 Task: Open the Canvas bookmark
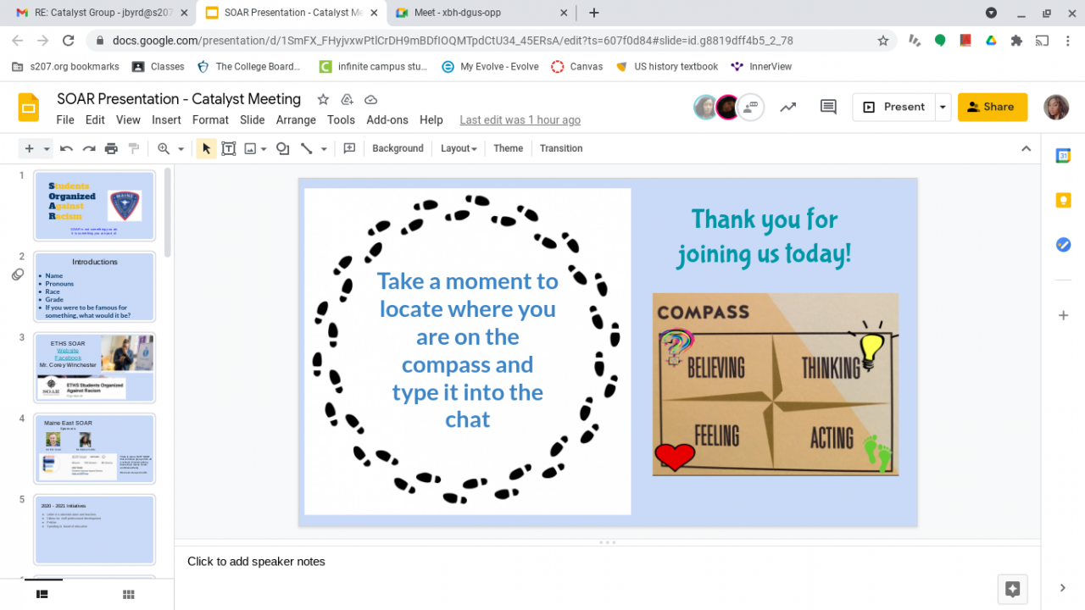pyautogui.click(x=576, y=66)
